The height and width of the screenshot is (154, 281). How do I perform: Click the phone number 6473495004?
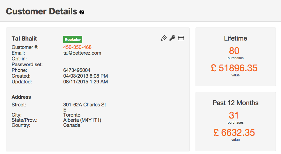77,70
